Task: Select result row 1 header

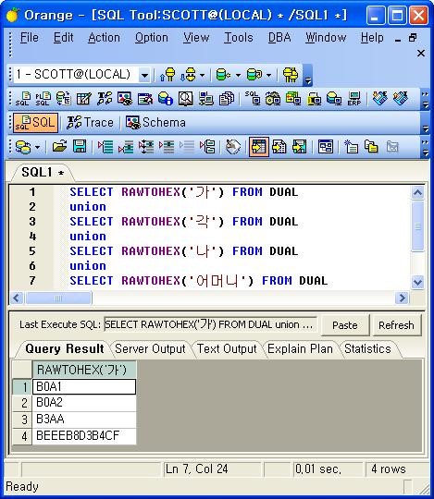Action: 22,386
